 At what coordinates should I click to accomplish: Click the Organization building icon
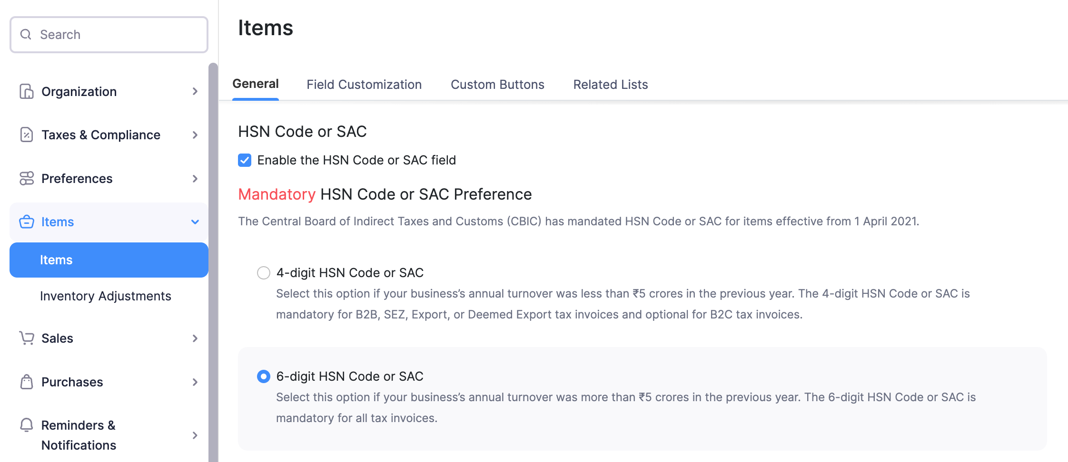tap(27, 91)
